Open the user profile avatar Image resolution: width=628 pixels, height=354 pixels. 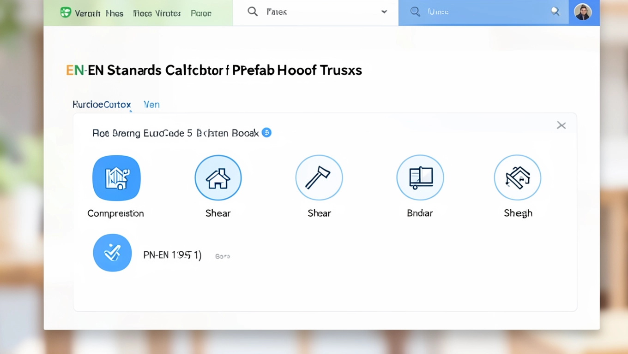(x=583, y=12)
